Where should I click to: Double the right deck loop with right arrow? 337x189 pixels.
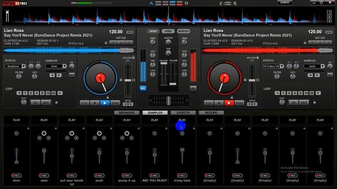pyautogui.click(x=318, y=93)
